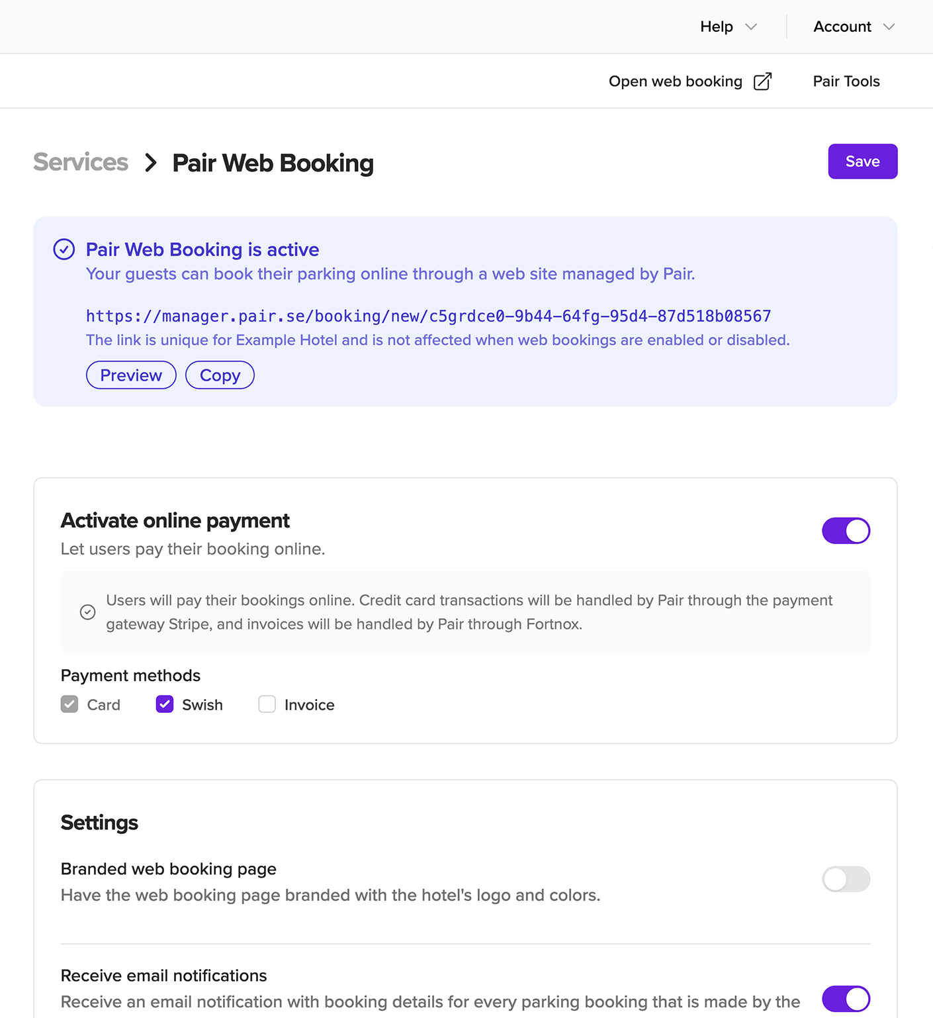The width and height of the screenshot is (933, 1018).
Task: Open the Account menu
Action: [854, 27]
